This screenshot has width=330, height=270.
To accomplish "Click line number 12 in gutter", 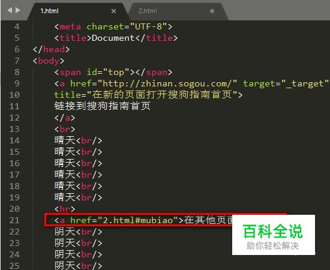I will pos(14,118).
